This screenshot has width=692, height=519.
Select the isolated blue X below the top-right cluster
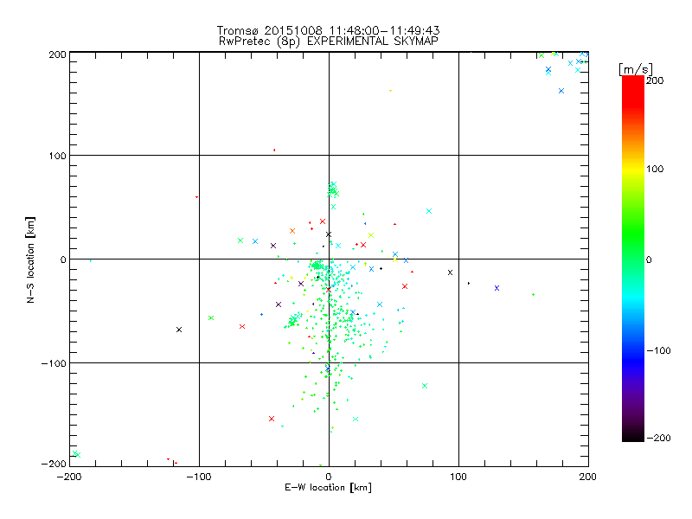point(561,91)
